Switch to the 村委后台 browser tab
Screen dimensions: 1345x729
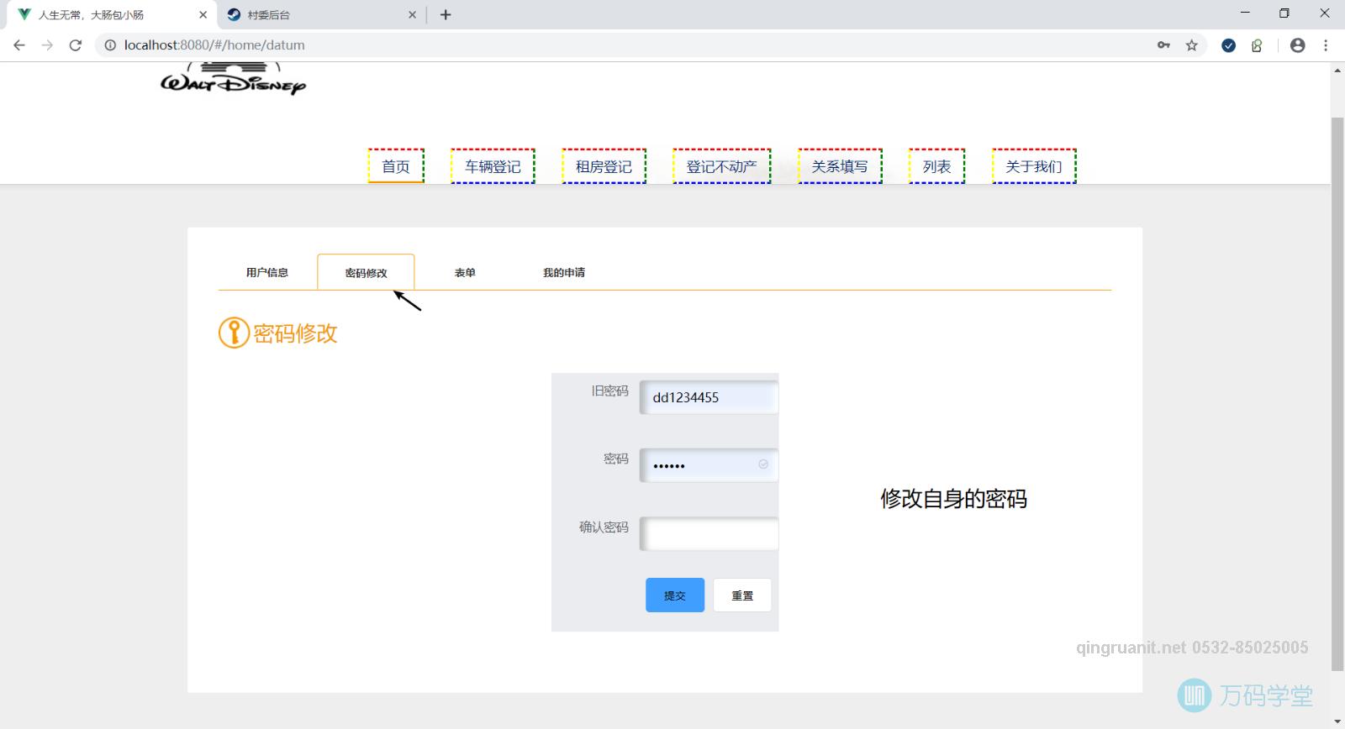click(x=321, y=15)
